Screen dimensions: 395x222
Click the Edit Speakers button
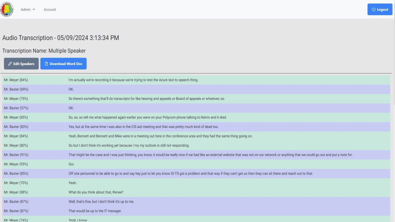[x=21, y=64]
